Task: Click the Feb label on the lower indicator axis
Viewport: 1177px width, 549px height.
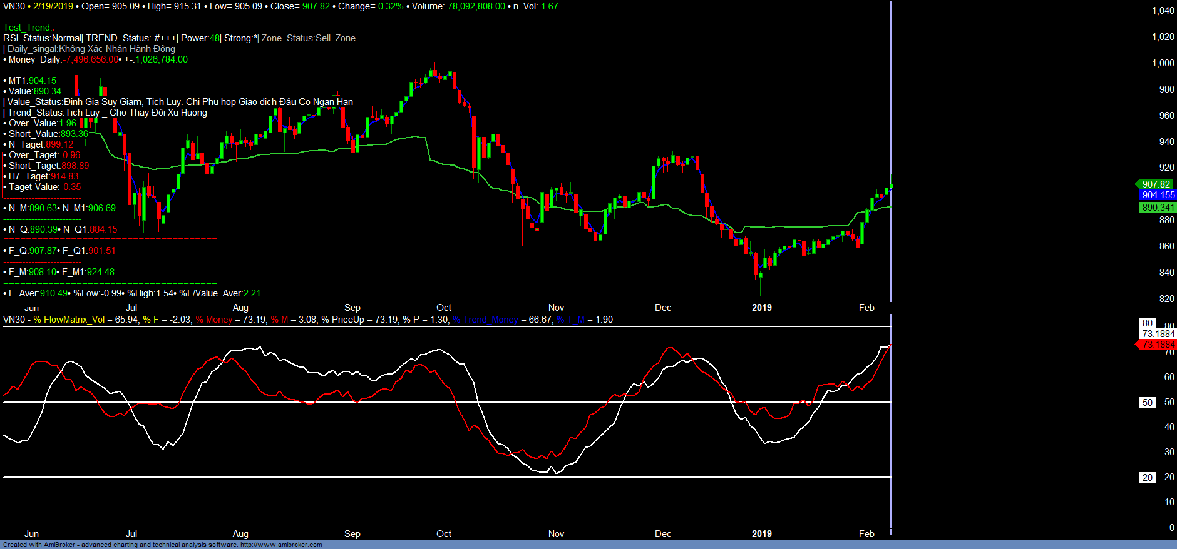Action: (x=866, y=534)
